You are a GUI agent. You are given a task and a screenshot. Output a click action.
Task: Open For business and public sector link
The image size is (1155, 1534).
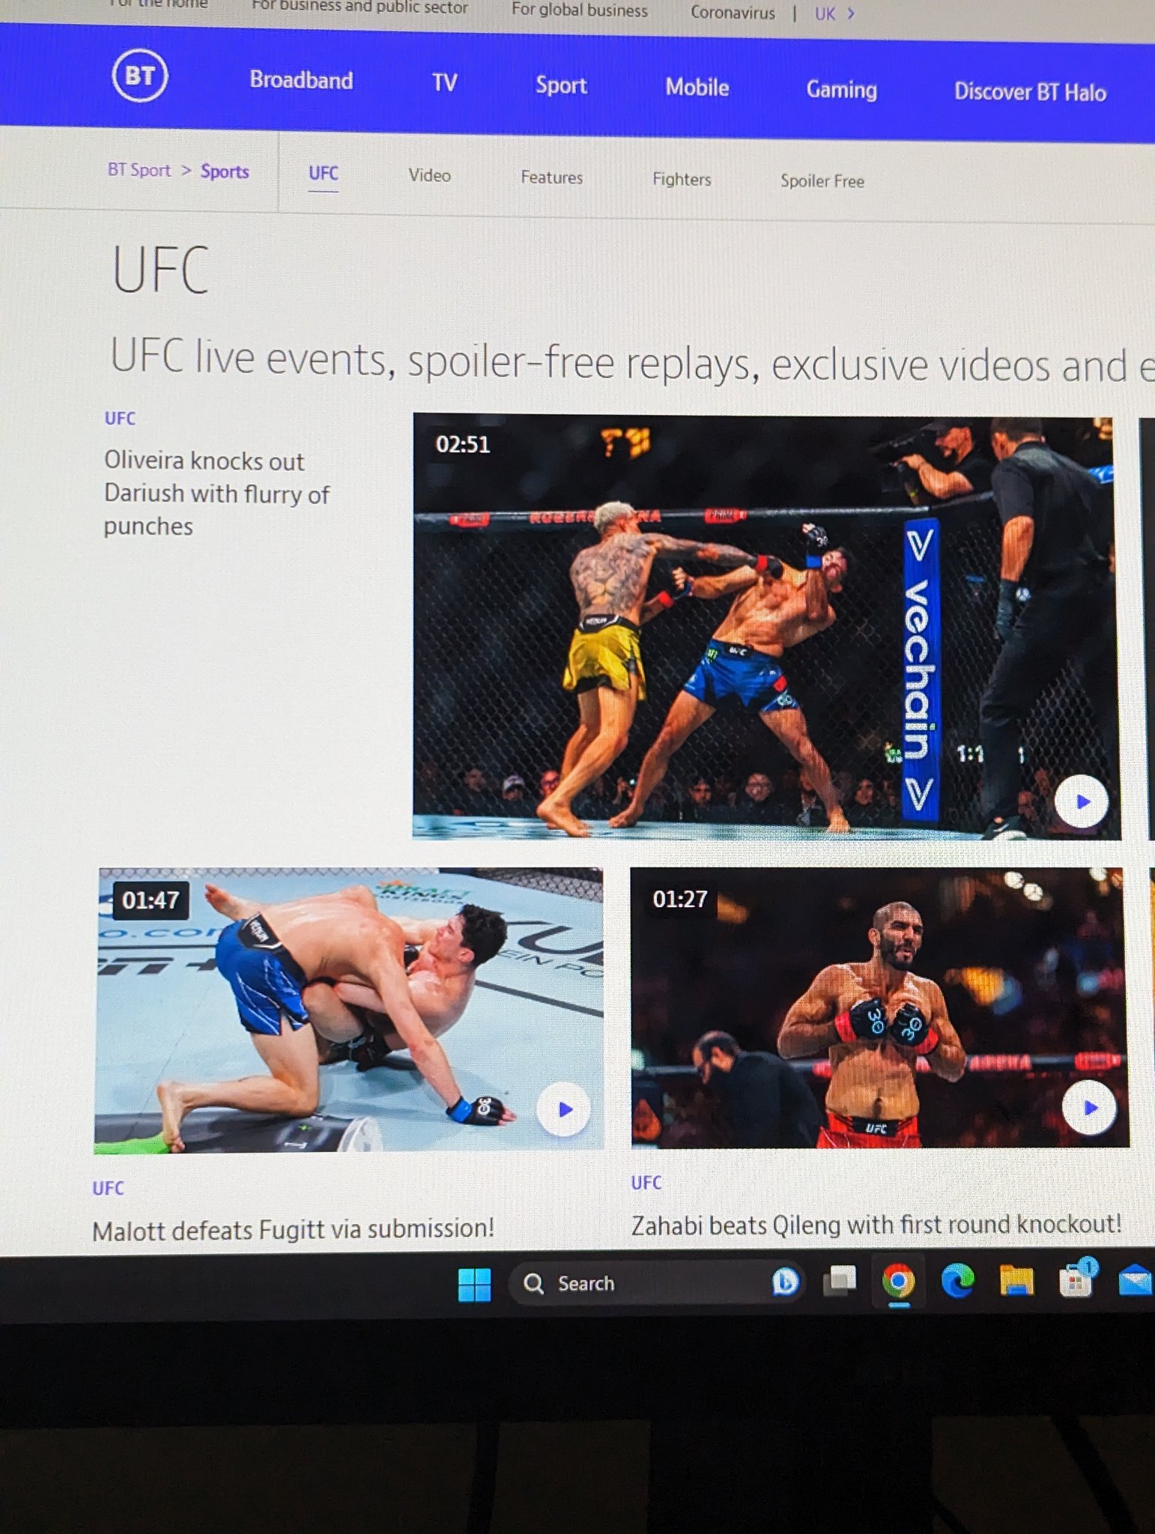click(360, 7)
